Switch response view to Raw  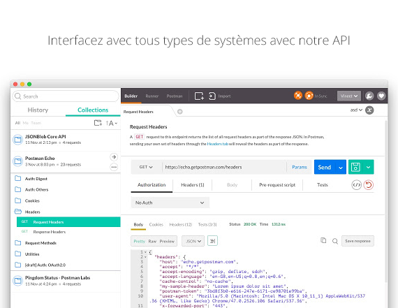[152, 241]
